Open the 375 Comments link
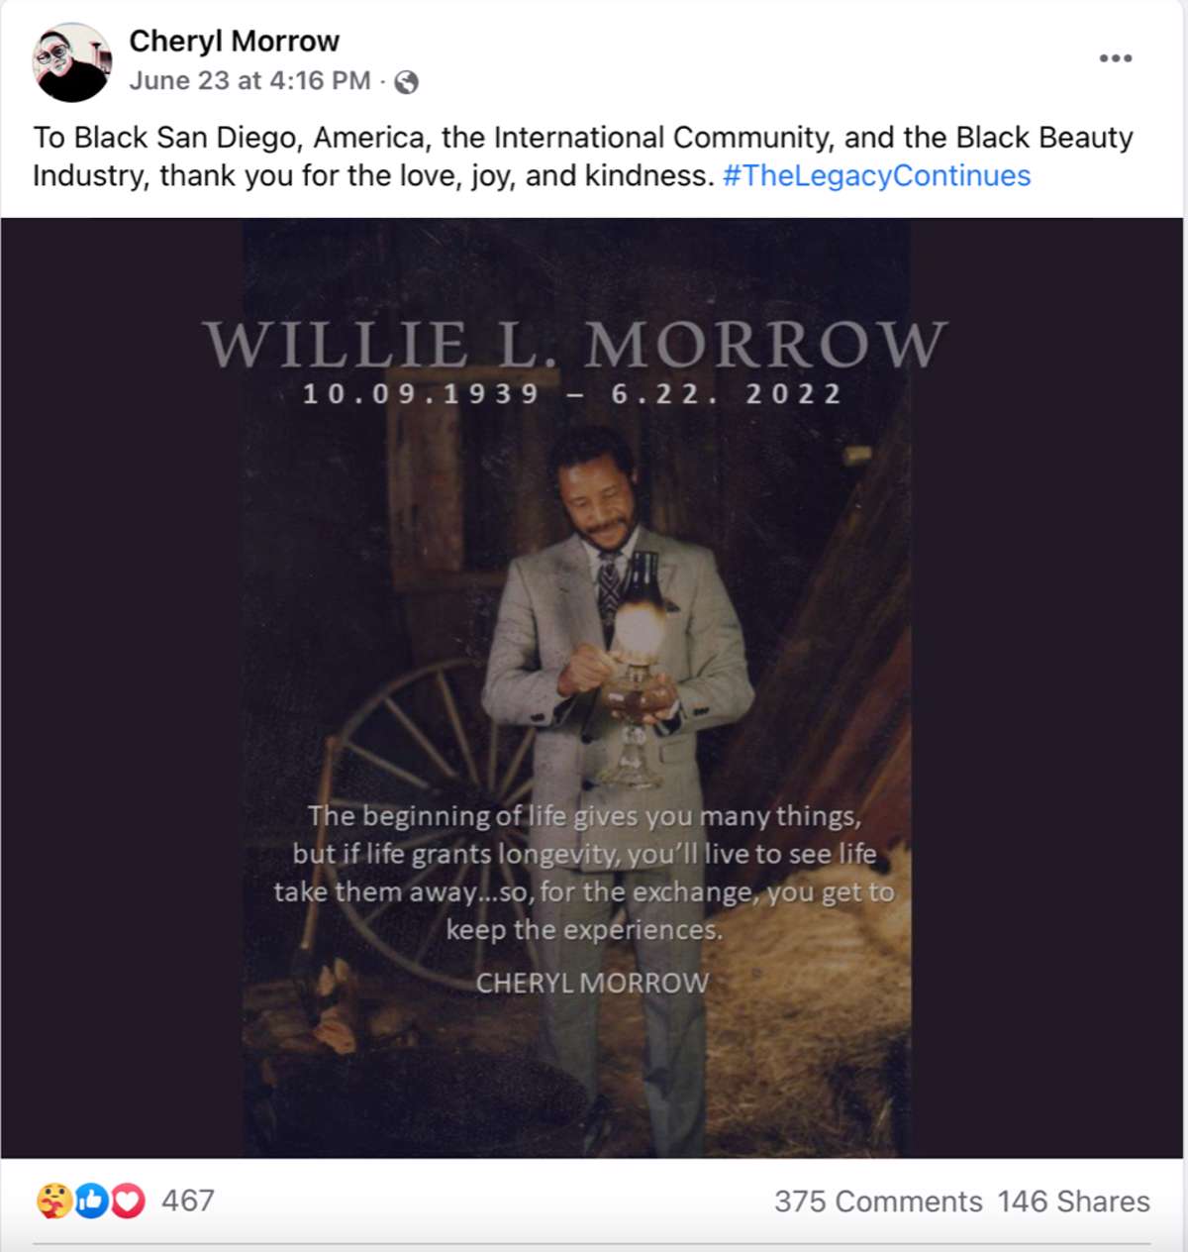The height and width of the screenshot is (1252, 1188). [877, 1201]
